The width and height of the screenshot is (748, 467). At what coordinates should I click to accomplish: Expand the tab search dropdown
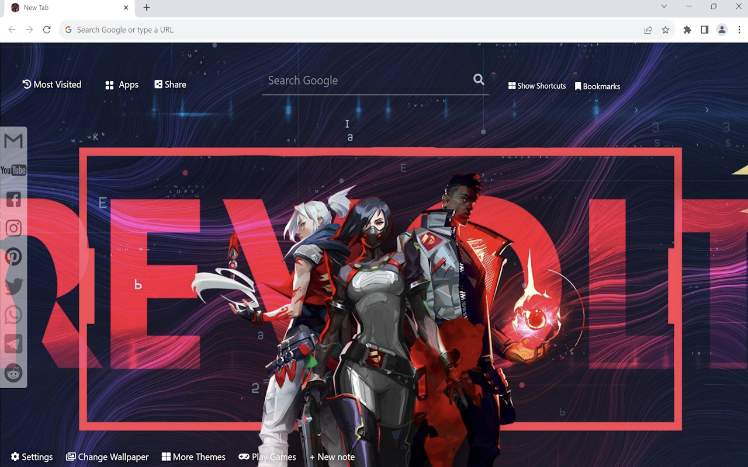pos(664,6)
